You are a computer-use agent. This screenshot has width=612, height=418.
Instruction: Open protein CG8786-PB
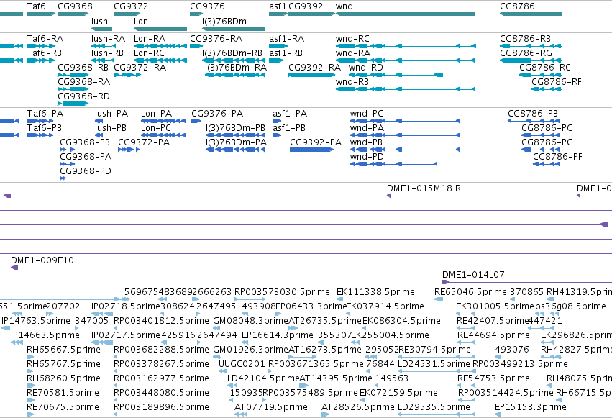533,114
